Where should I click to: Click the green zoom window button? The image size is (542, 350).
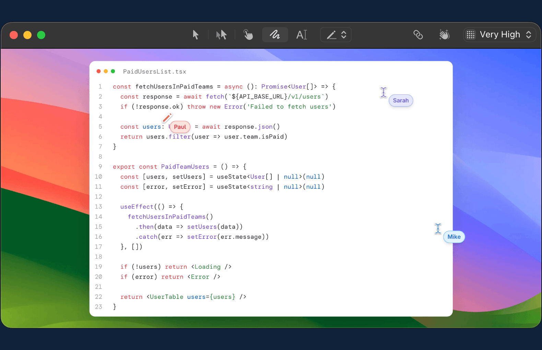pos(41,35)
